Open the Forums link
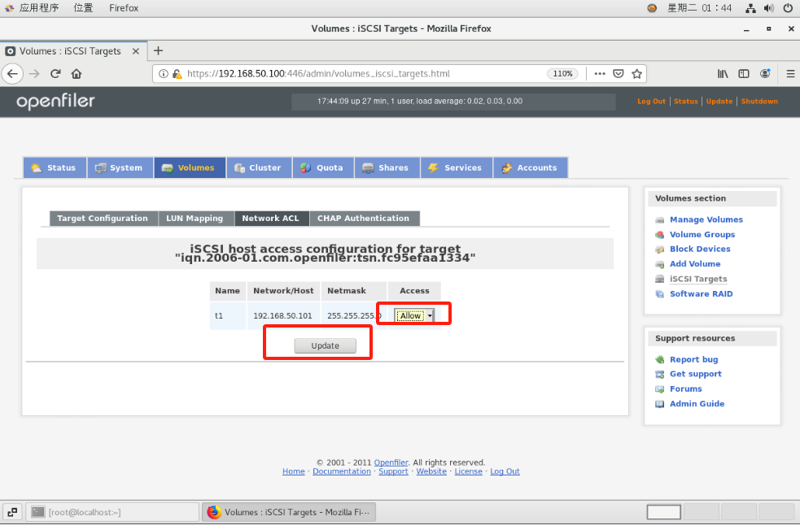Image resolution: width=800 pixels, height=525 pixels. [686, 389]
